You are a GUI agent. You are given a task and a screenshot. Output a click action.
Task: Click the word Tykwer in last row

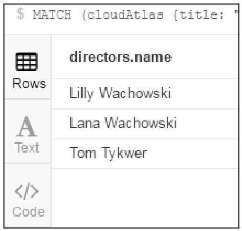click(x=124, y=153)
